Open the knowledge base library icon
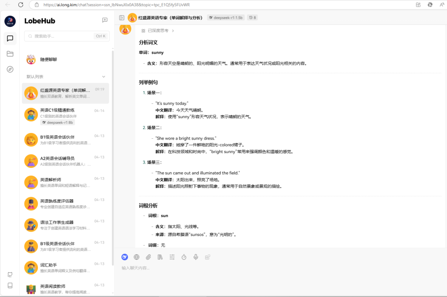Screen dimensions: 447x297 coord(160,257)
